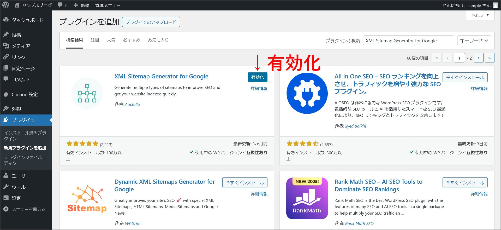Open 詳細情報 for All In One SEO

(479, 89)
